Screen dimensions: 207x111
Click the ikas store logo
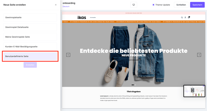(82, 18)
